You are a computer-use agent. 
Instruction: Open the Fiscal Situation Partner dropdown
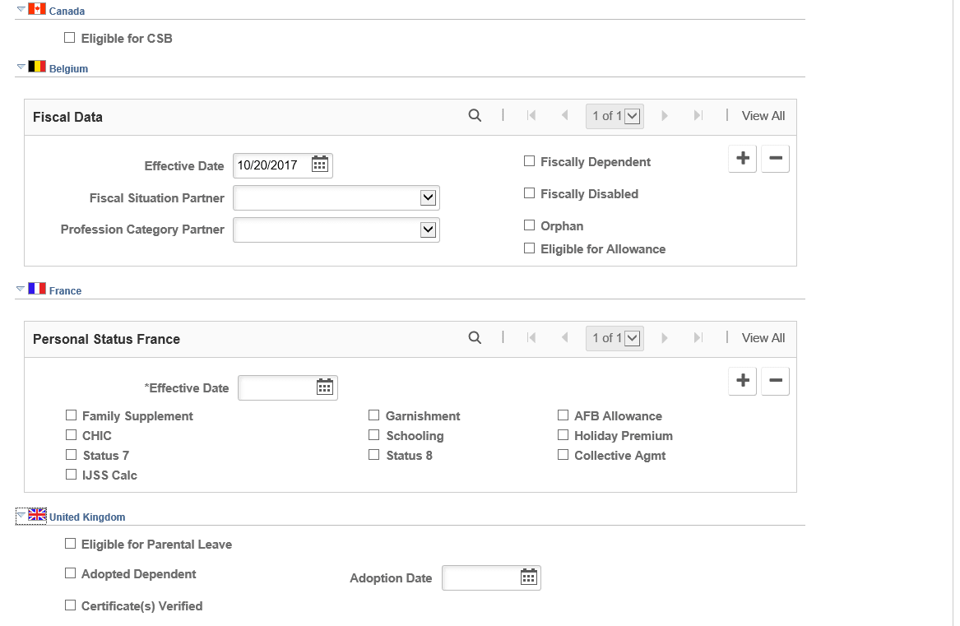336,198
